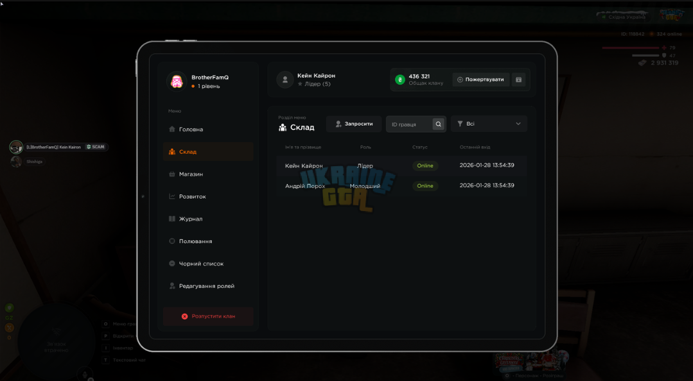Open the Полювання menu section
693x381 pixels.
click(207, 241)
